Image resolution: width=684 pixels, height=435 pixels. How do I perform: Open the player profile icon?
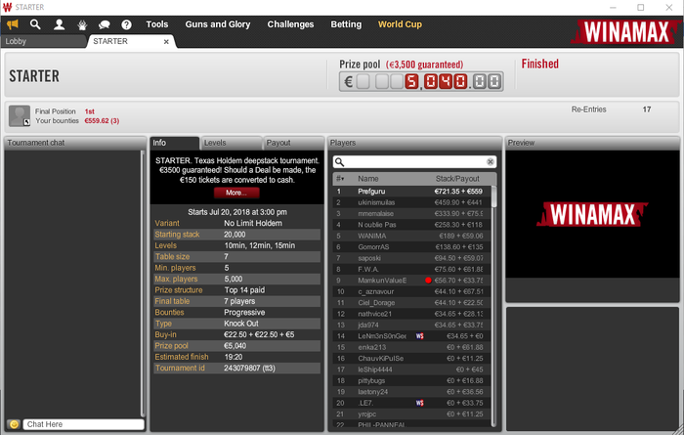[59, 24]
